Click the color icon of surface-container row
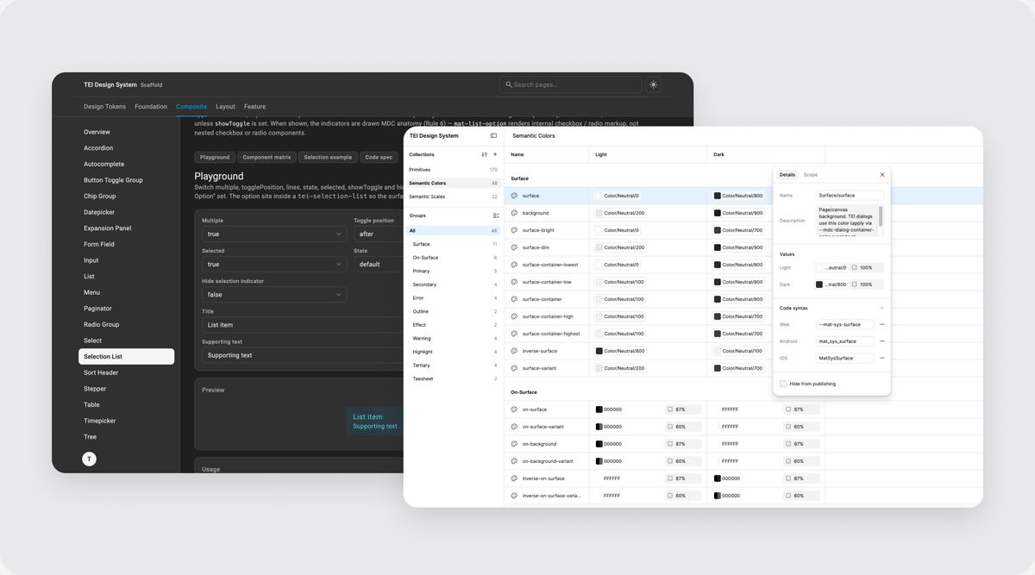 pos(514,299)
